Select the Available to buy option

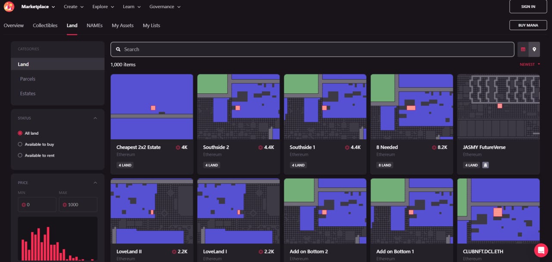36,145
